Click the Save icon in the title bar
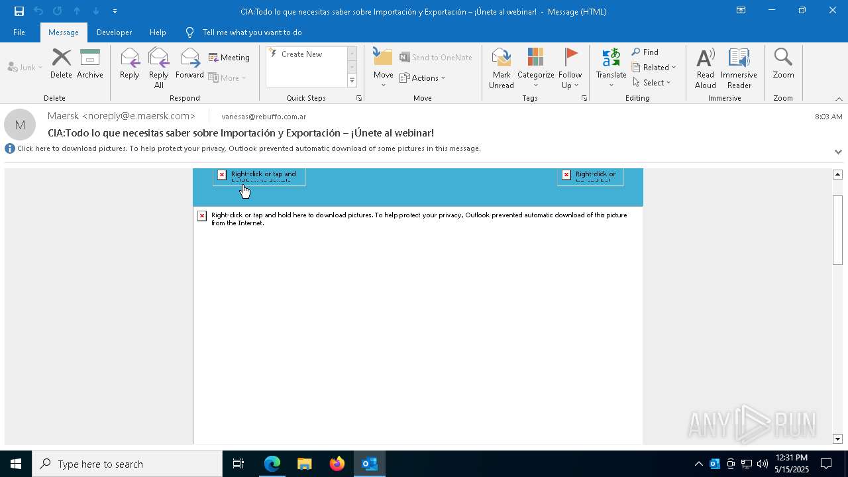This screenshot has height=477, width=848. 19,11
